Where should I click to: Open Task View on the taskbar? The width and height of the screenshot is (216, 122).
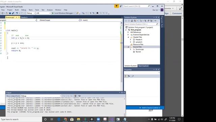[x=52, y=119]
